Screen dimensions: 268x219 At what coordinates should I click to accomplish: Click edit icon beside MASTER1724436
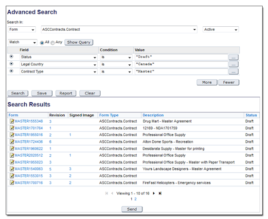click(x=12, y=142)
